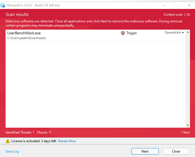Image resolution: width=195 pixels, height=157 pixels.
Task: Click the Trojan classification label
Action: coord(131,33)
